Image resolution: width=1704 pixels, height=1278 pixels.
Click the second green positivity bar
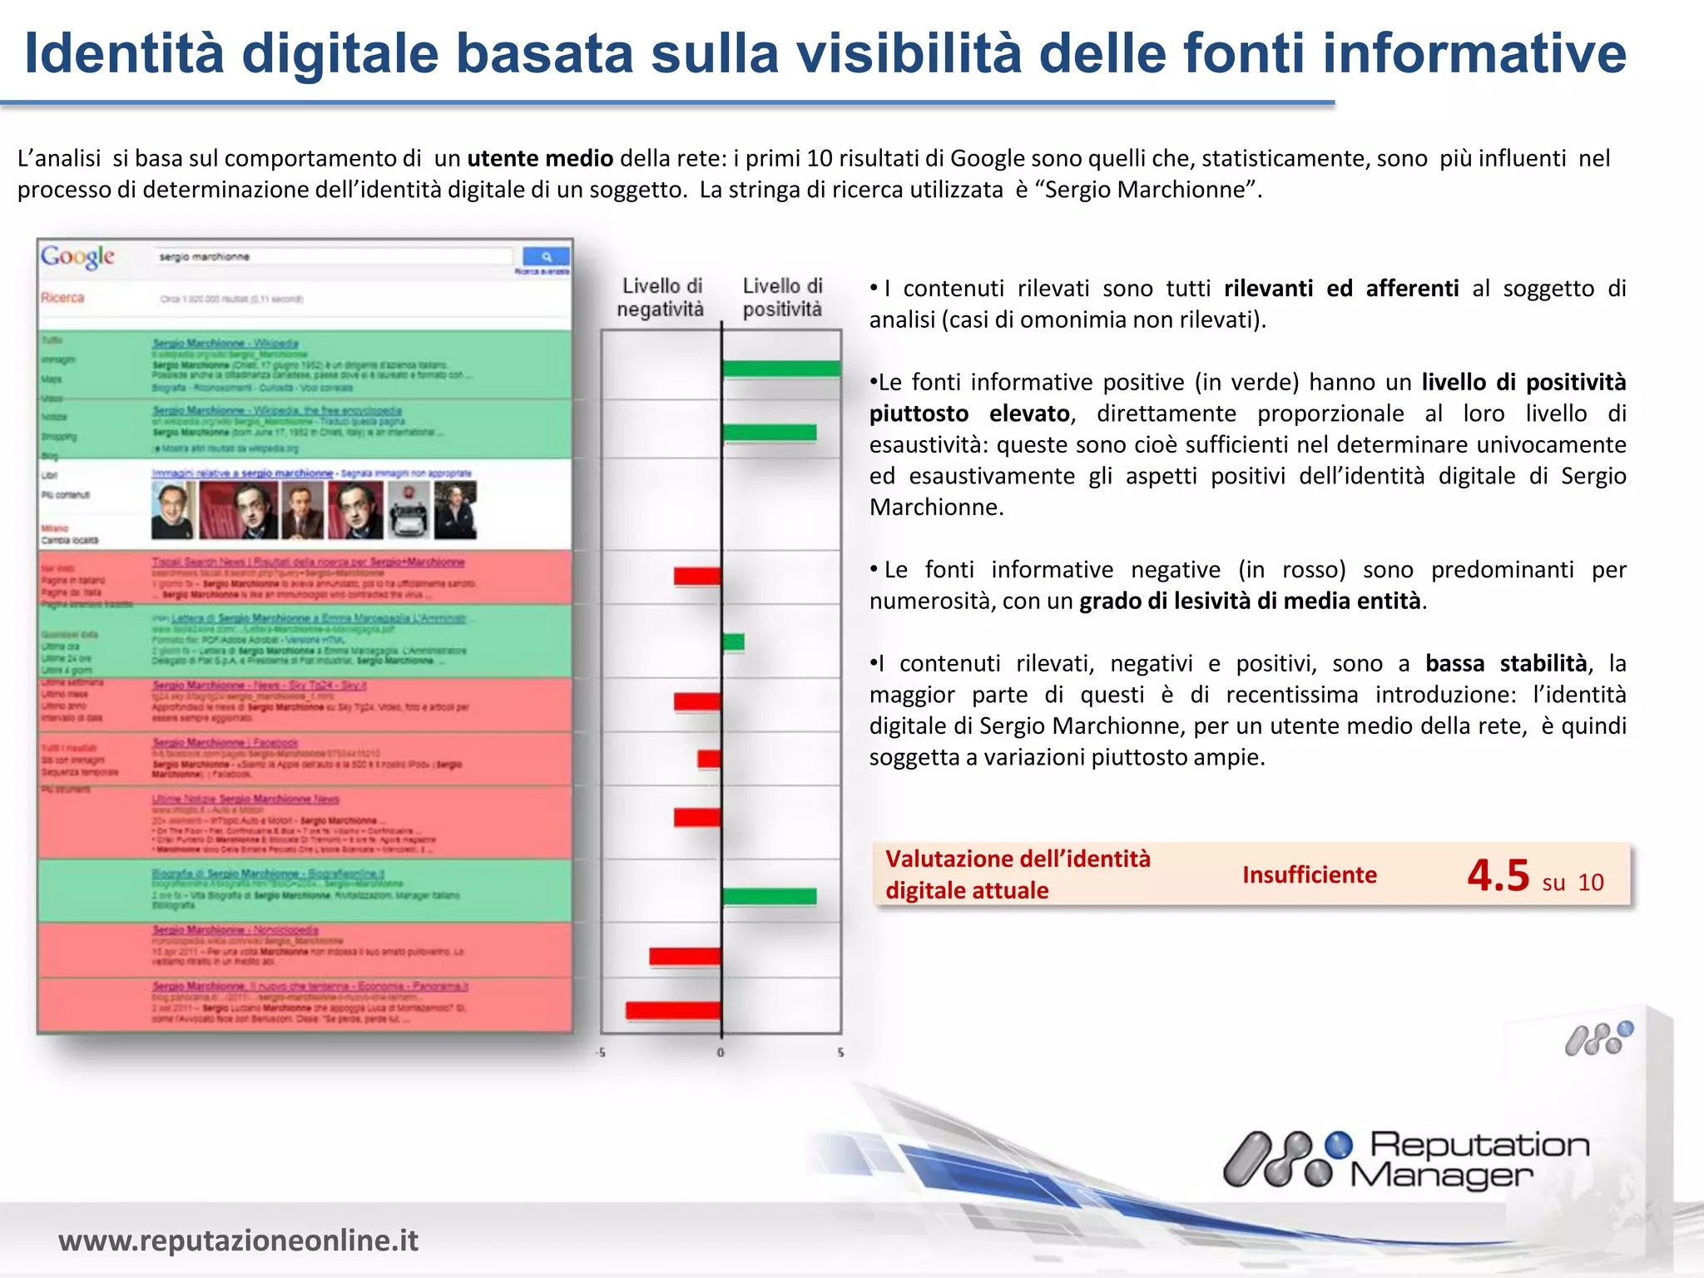click(x=770, y=432)
